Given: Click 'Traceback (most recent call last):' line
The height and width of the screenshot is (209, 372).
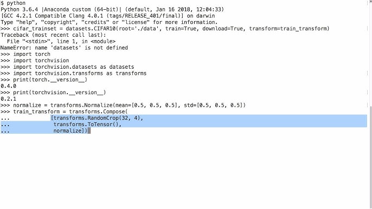Looking at the screenshot, I should 53,35.
